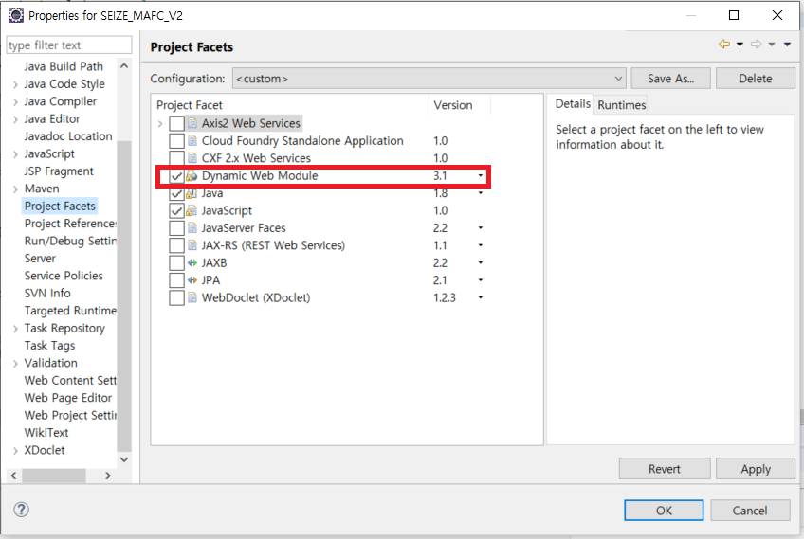Screen dimensions: 804x539
Task: Switch to the Runtimes tab
Action: (x=621, y=105)
